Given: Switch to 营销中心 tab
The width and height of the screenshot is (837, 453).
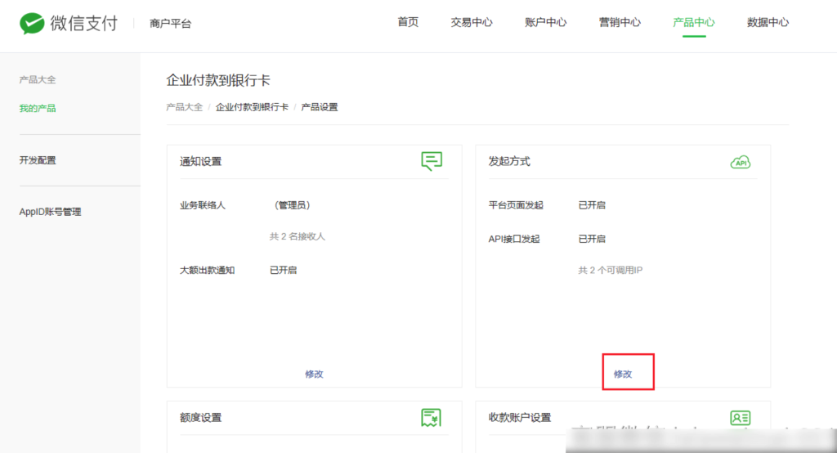Looking at the screenshot, I should tap(620, 22).
